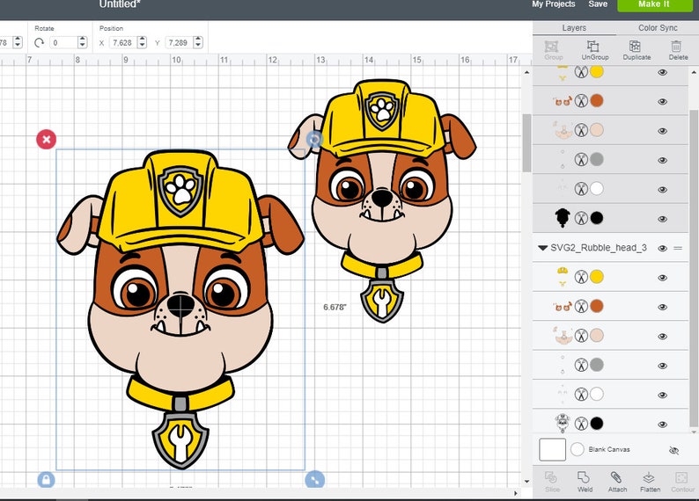This screenshot has height=501, width=699.
Task: Click the brown swatch in SVG2_Rubble_head_3 group
Action: [597, 306]
